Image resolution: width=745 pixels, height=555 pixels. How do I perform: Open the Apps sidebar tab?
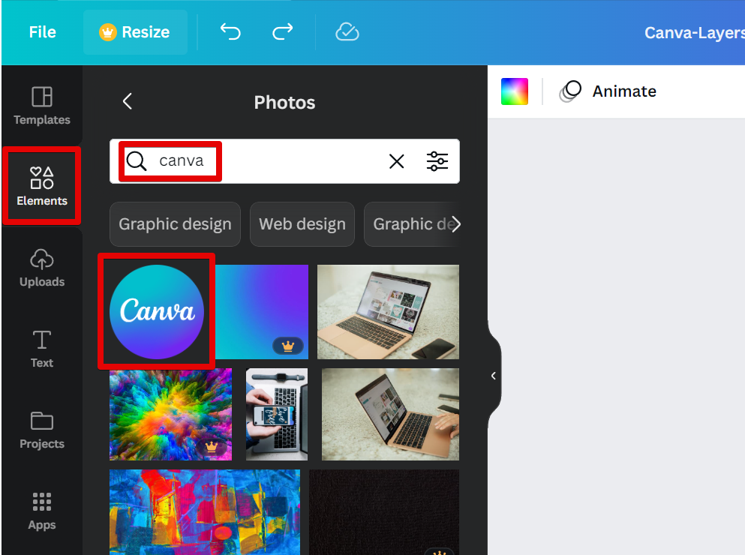tap(42, 511)
